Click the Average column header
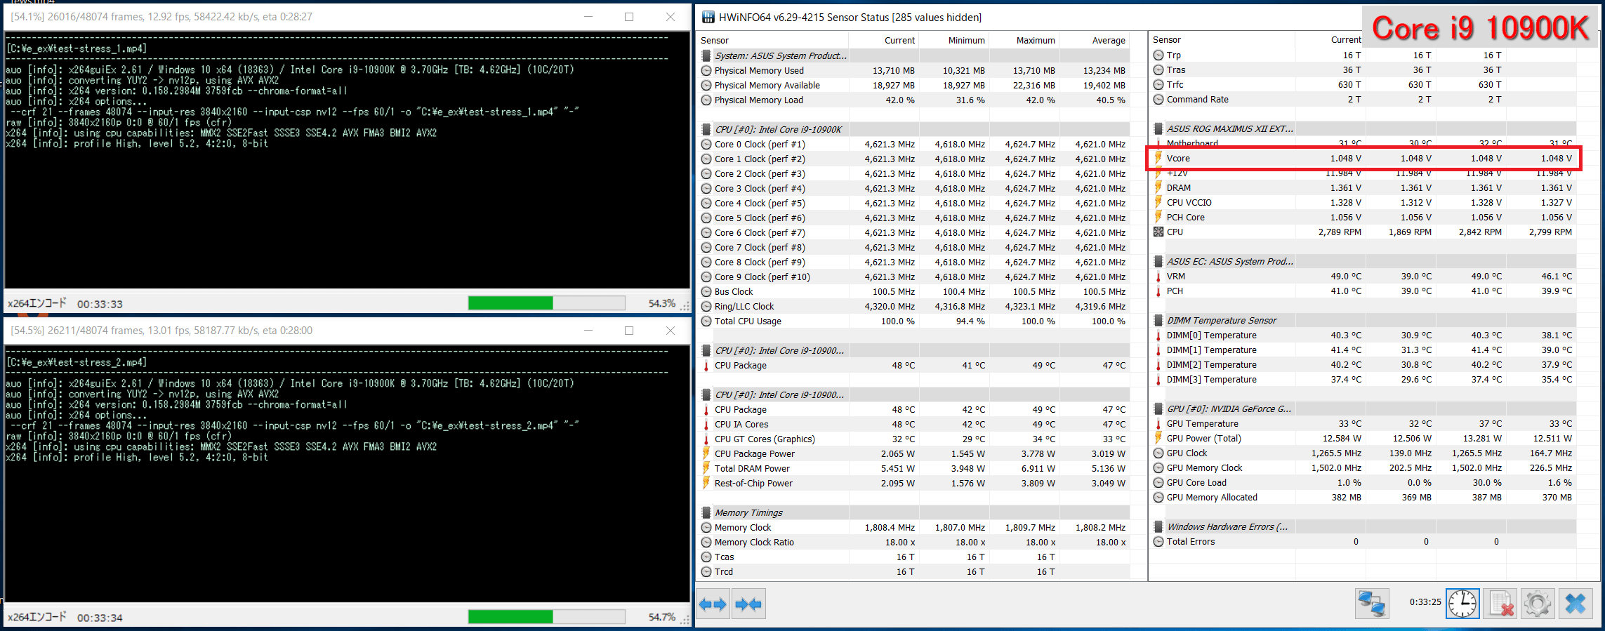 click(1108, 41)
